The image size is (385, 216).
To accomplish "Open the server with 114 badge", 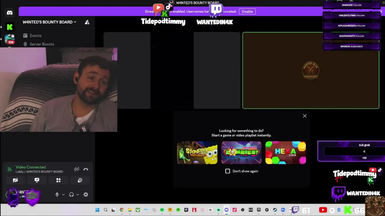I will [10, 39].
